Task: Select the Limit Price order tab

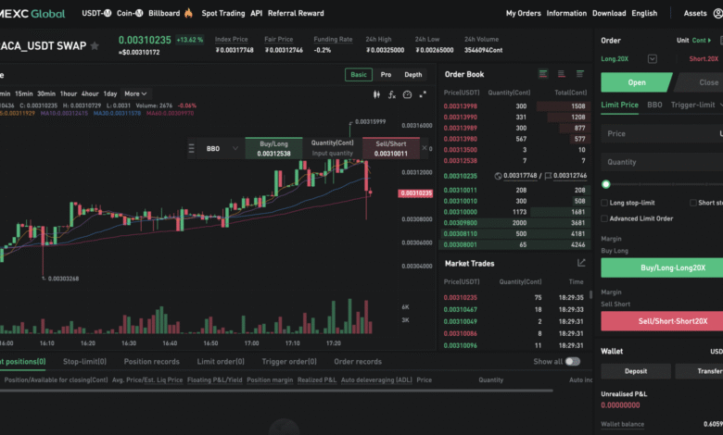Action: 620,105
